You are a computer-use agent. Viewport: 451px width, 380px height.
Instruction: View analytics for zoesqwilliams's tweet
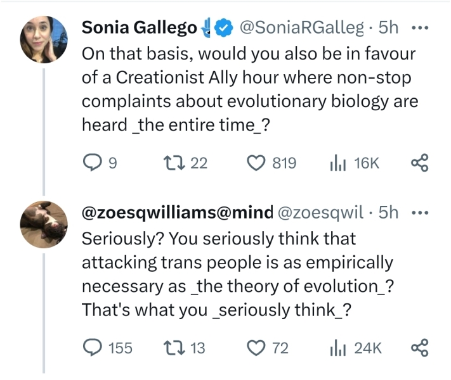[336, 348]
